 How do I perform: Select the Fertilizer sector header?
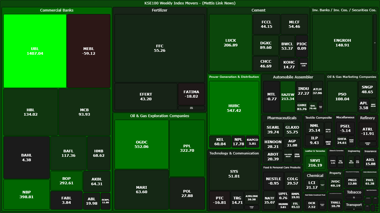point(160,10)
